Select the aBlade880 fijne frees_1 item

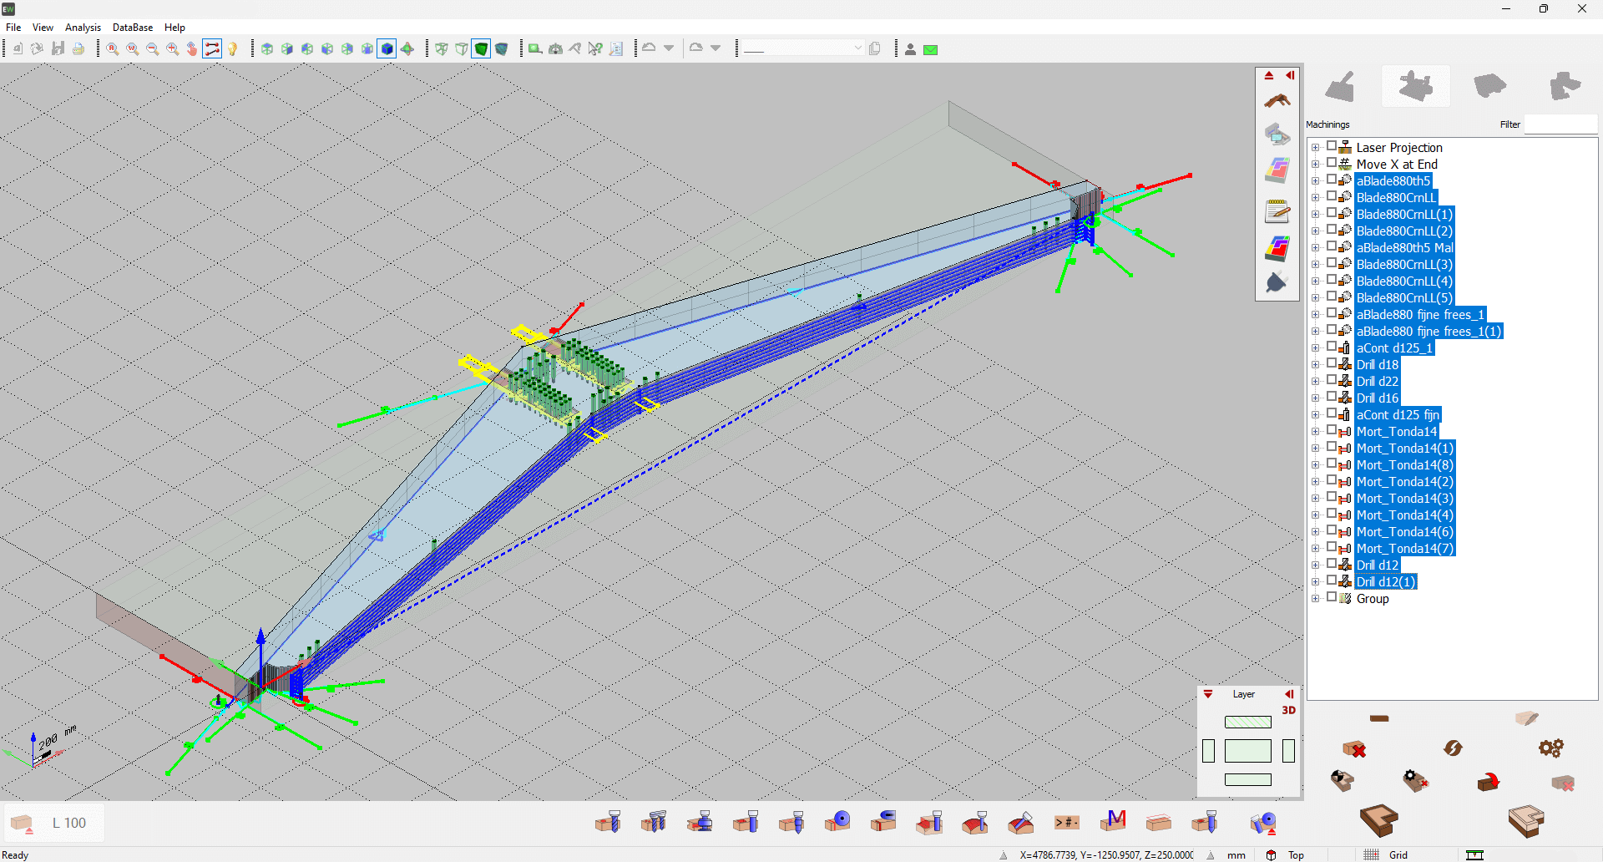click(x=1420, y=315)
